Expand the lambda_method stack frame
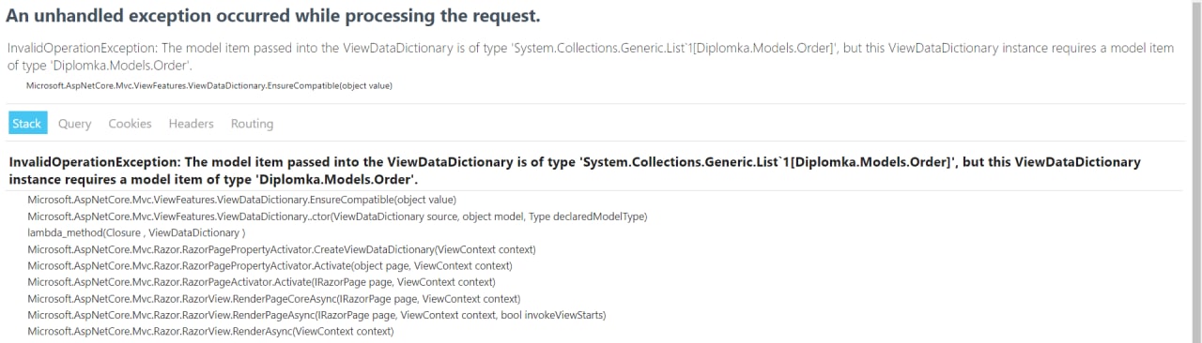 click(136, 232)
